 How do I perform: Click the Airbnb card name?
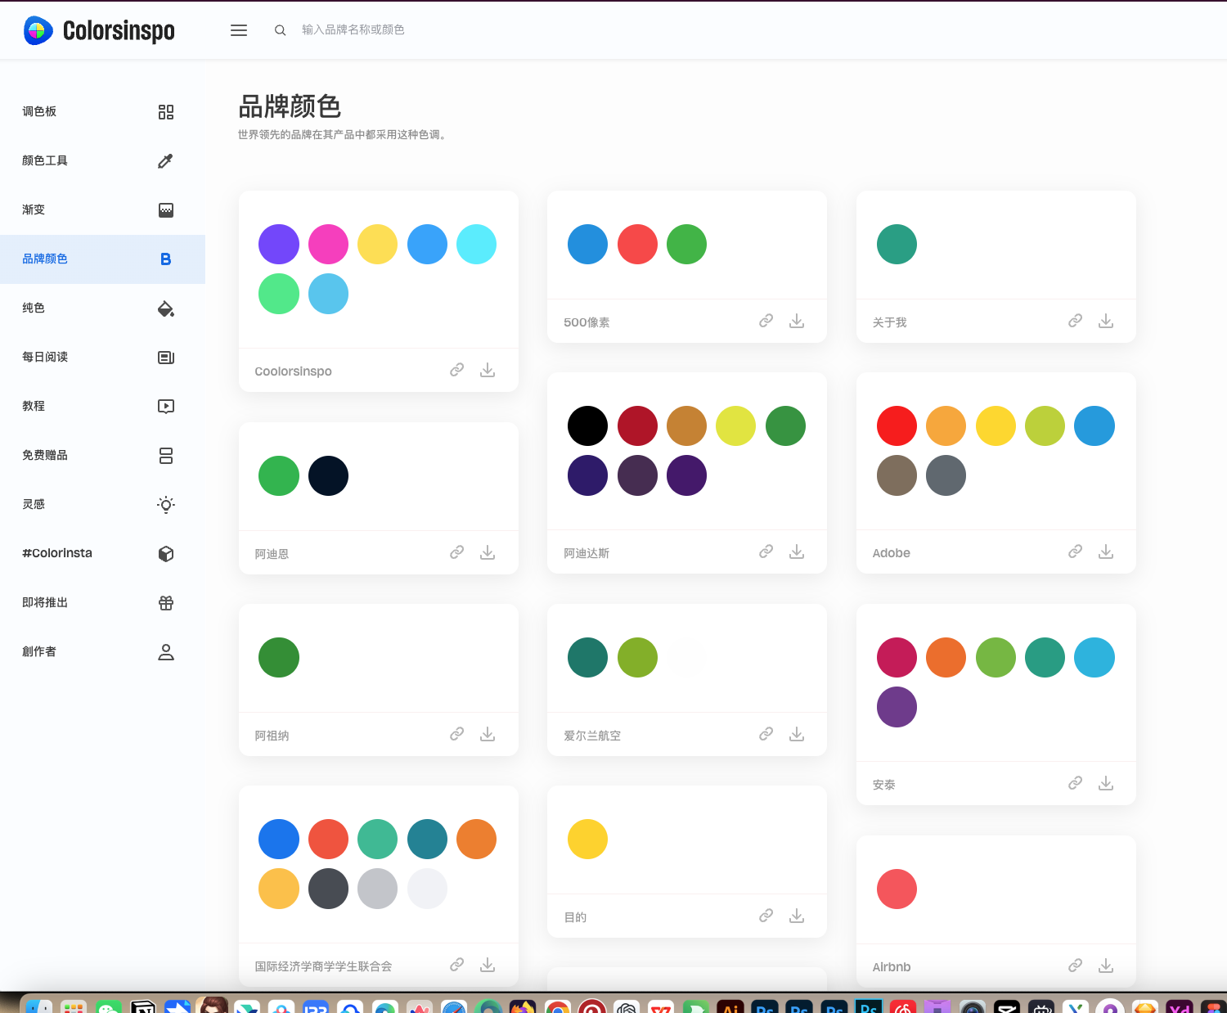click(891, 967)
